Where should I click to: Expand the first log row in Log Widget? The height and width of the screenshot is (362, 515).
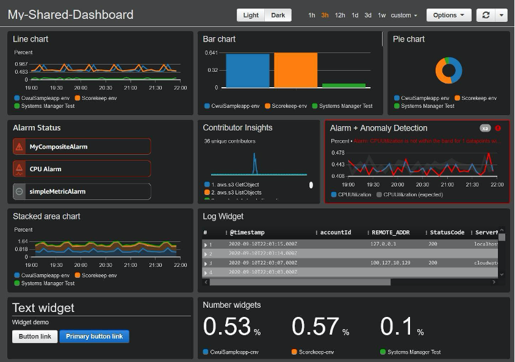[x=206, y=244]
